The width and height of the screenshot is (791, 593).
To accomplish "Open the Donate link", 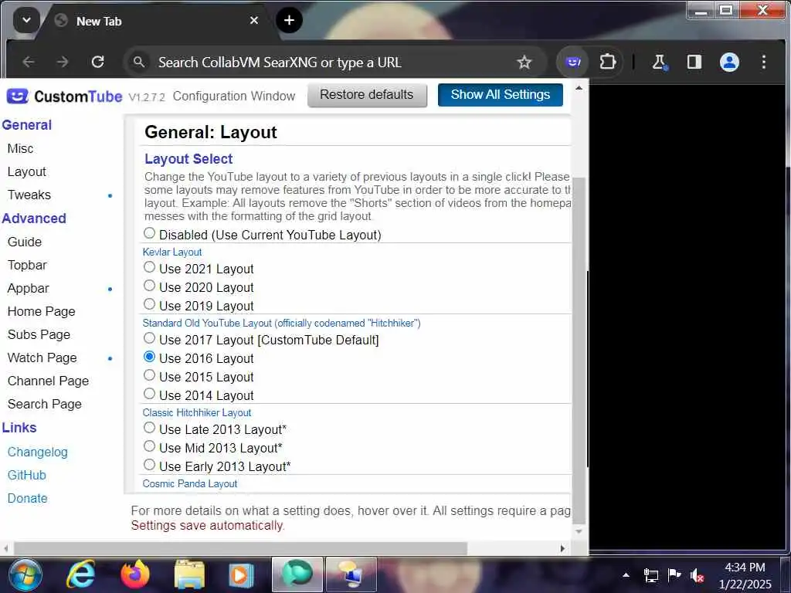I will [27, 498].
